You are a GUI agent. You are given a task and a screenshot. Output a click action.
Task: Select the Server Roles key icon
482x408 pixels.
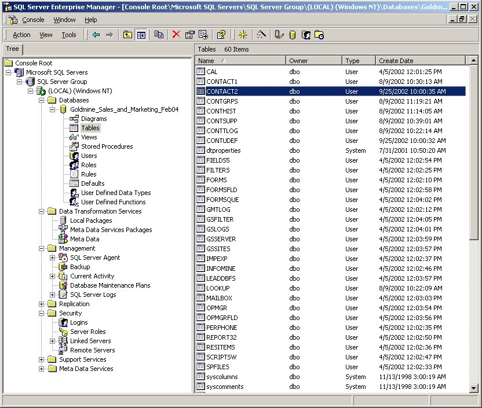tap(63, 332)
